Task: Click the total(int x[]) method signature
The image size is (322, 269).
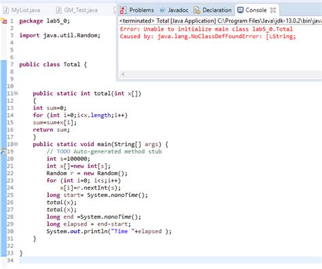Action: click(87, 93)
